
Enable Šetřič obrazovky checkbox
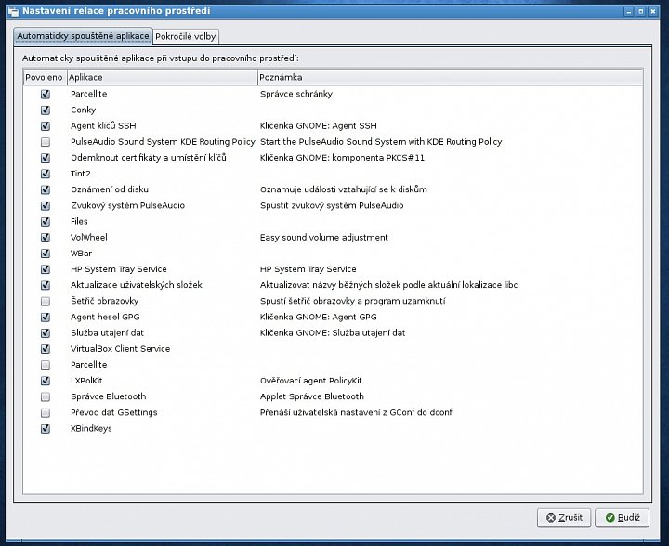pos(46,302)
